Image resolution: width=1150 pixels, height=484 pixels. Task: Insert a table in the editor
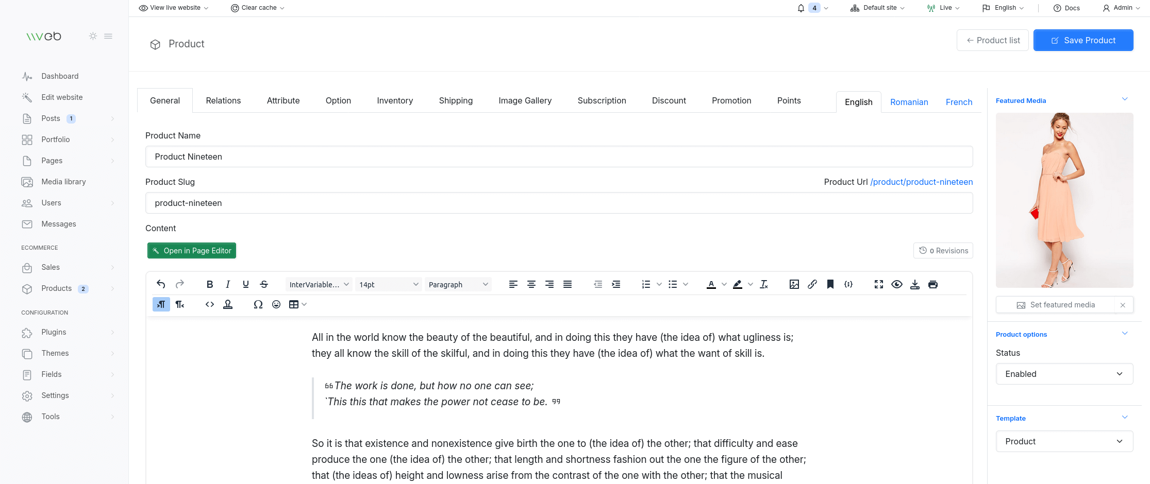(294, 304)
